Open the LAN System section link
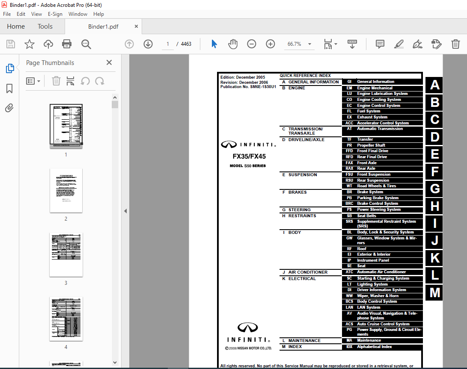 [382, 307]
